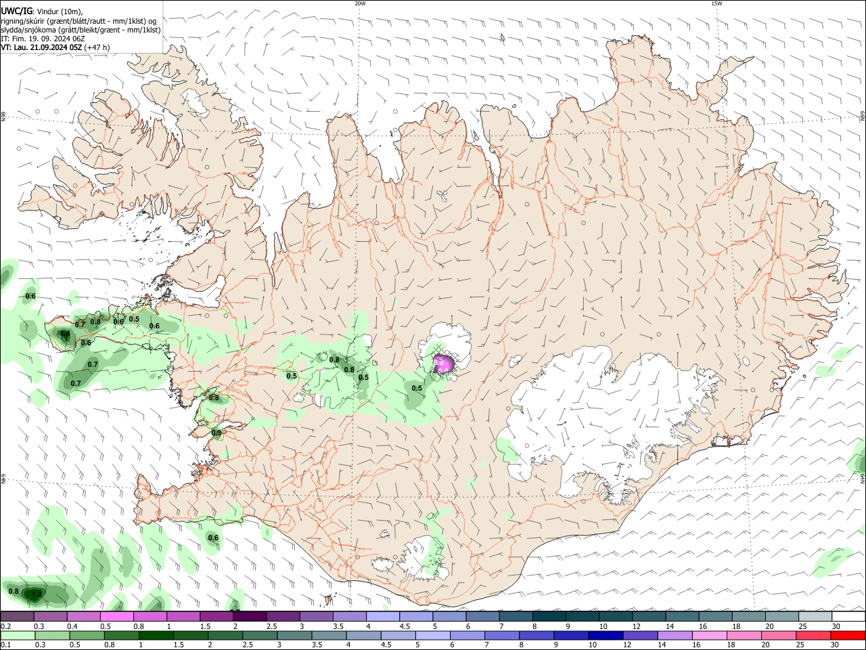Click the 0.2 label on the snow scale
Image resolution: width=866 pixels, height=650 pixels.
(x=5, y=626)
